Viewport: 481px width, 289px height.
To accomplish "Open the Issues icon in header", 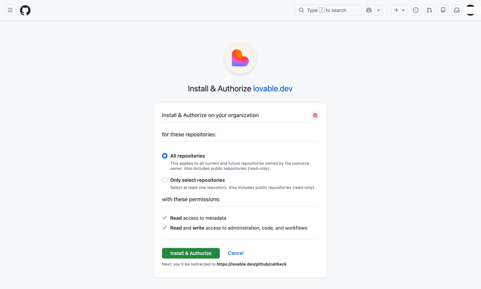I will pos(416,10).
